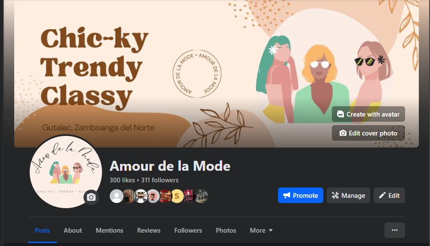Click the 300 likes link
The width and height of the screenshot is (430, 246).
[122, 180]
